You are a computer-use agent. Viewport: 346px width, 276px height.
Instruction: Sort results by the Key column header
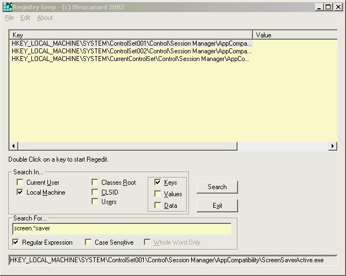click(x=131, y=35)
